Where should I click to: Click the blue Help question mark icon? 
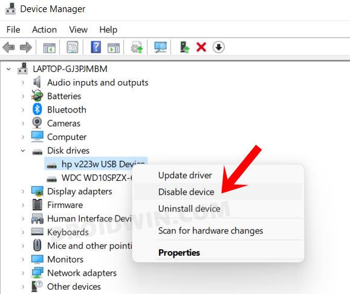[x=96, y=47]
